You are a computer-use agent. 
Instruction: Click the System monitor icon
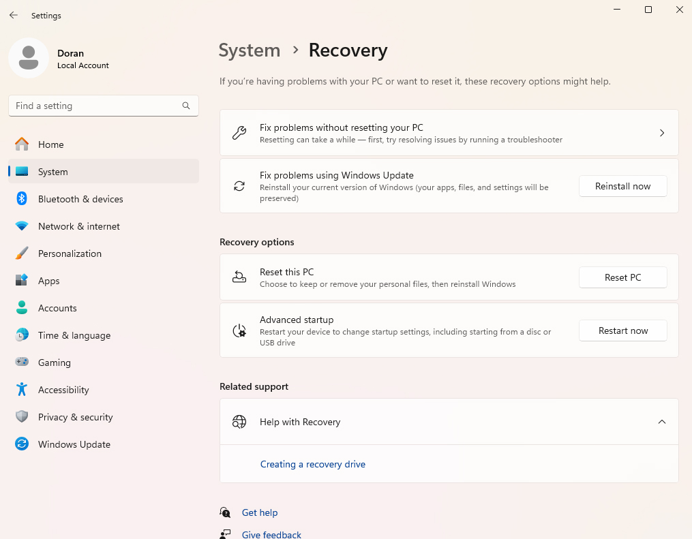[x=22, y=172]
